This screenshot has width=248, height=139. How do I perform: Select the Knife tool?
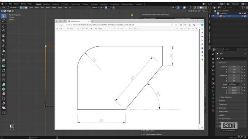pos(3,80)
